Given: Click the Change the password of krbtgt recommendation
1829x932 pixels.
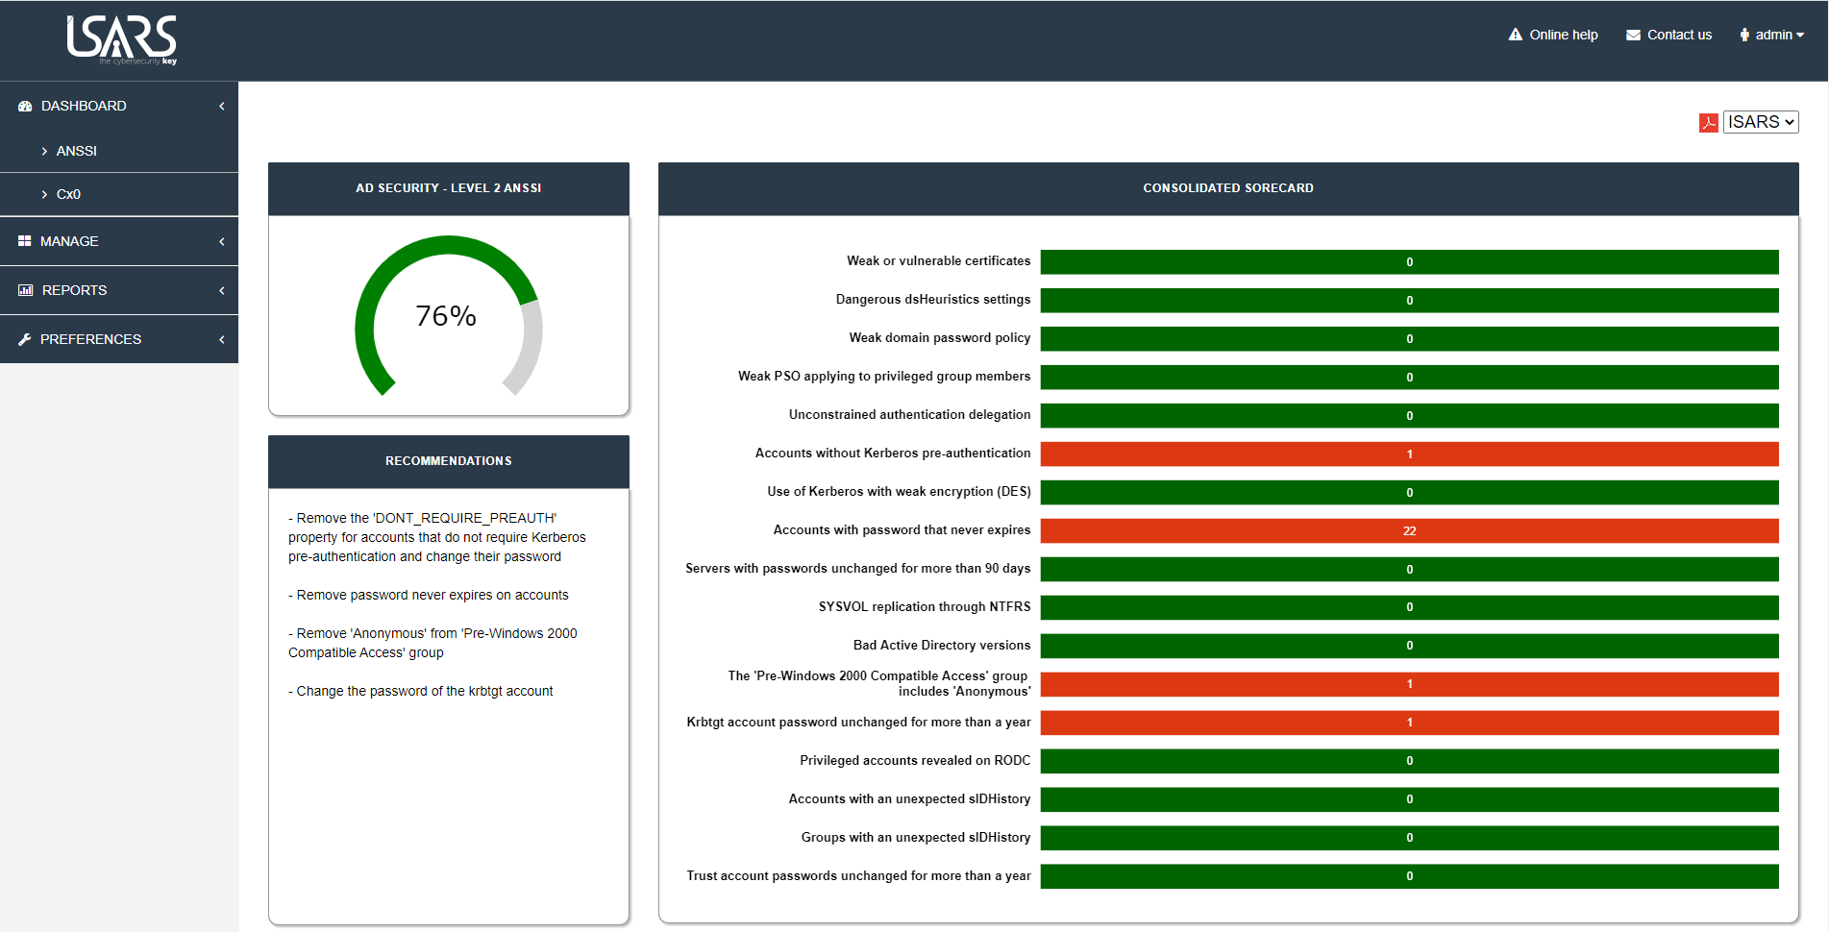Looking at the screenshot, I should pyautogui.click(x=421, y=691).
